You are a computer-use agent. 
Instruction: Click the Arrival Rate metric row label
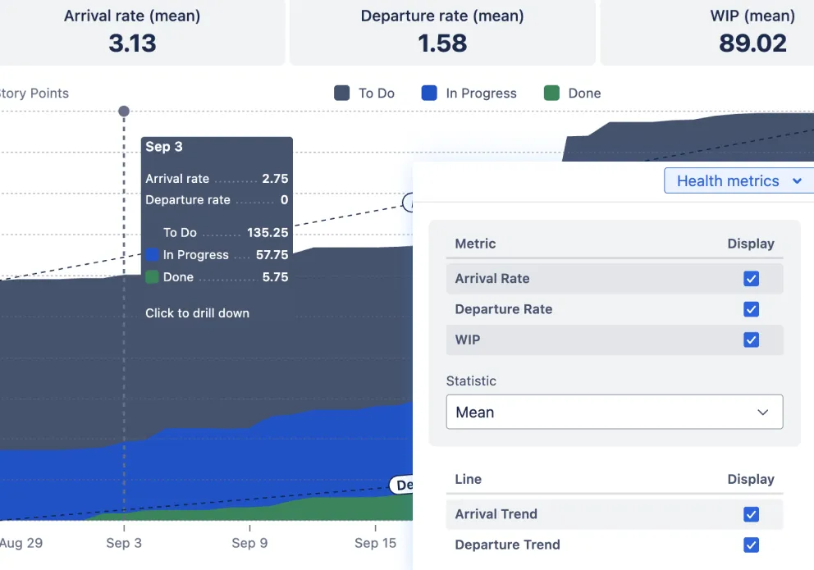point(492,279)
